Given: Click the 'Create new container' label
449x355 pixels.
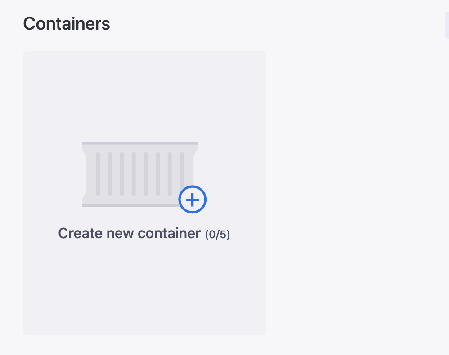Looking at the screenshot, I should pos(129,234).
